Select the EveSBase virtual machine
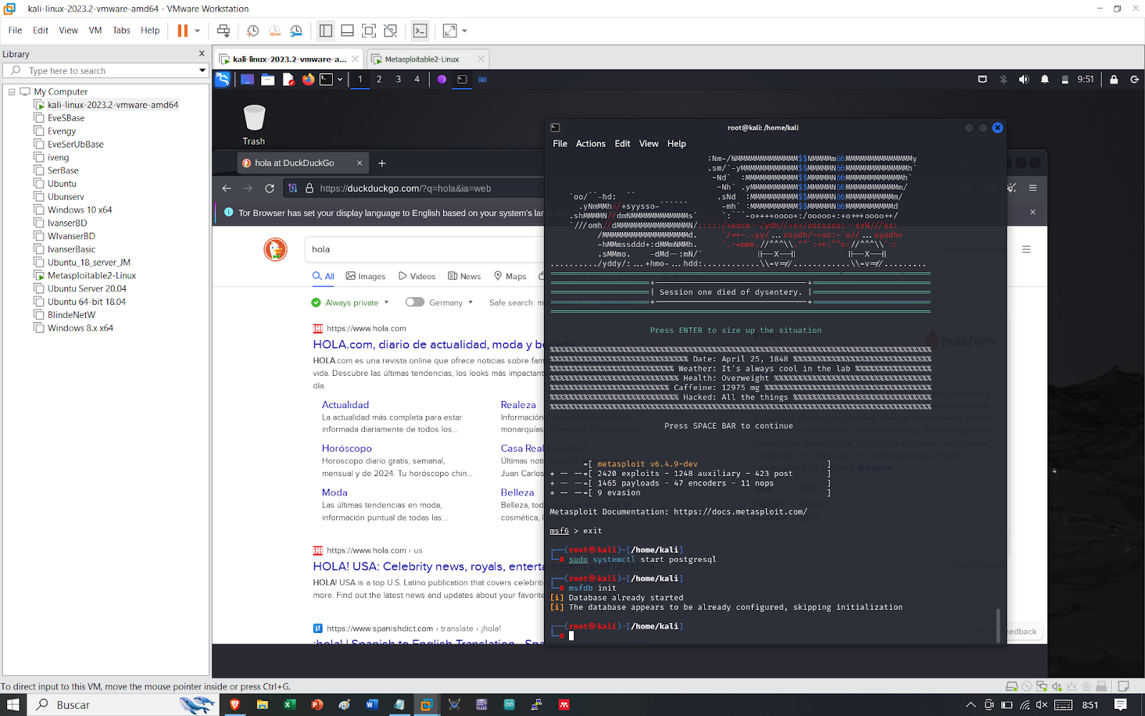The width and height of the screenshot is (1145, 716). pos(66,118)
